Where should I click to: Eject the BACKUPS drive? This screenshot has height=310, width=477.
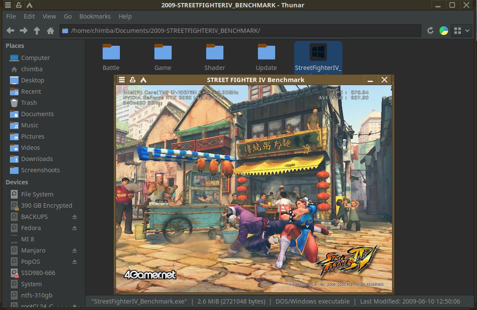75,217
